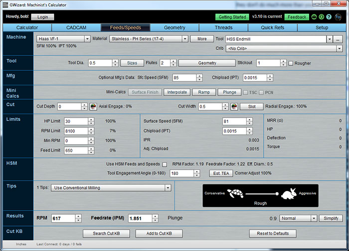Open help via question mark icon
The image size is (349, 251).
(329, 17)
